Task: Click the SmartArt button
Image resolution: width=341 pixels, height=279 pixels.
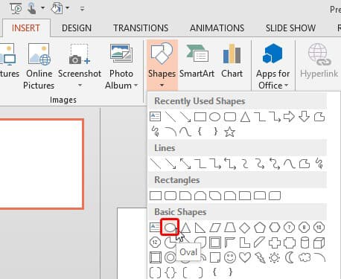Action: pos(197,62)
